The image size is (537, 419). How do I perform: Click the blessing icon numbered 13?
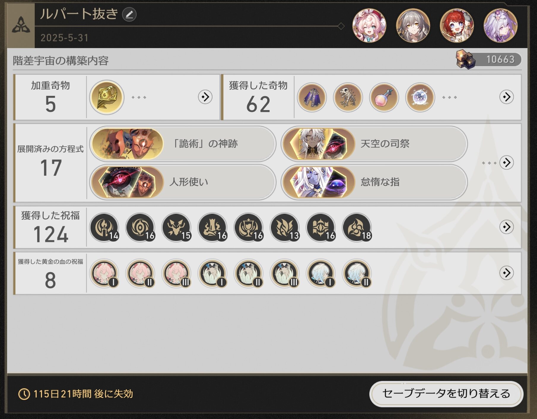pyautogui.click(x=285, y=227)
